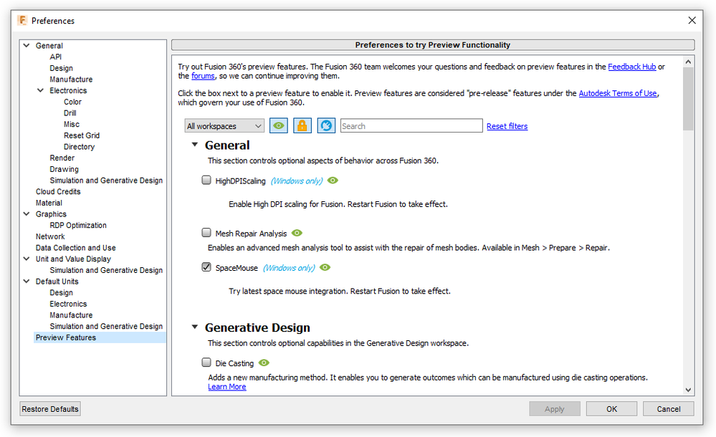716x437 pixels.
Task: Enable the HighDPIScaling checkbox
Action: point(206,180)
